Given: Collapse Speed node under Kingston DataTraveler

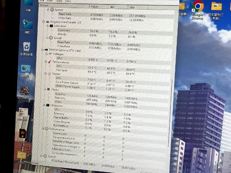Looking at the screenshot, I should click(x=47, y=38).
